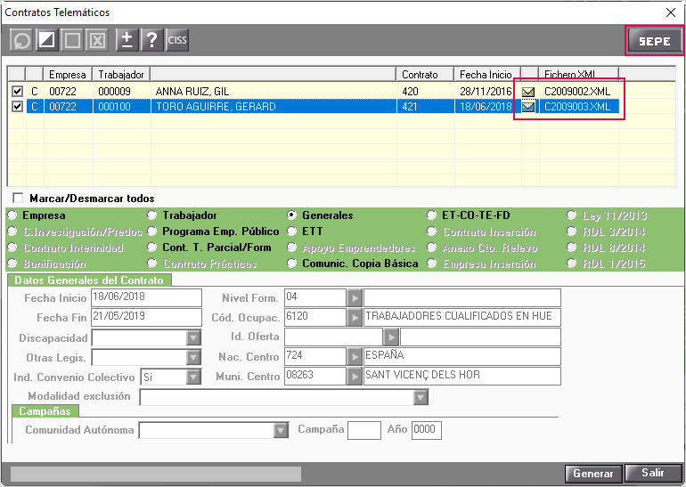Click envelope icon for C2009003.XML
The width and height of the screenshot is (686, 487).
click(528, 107)
